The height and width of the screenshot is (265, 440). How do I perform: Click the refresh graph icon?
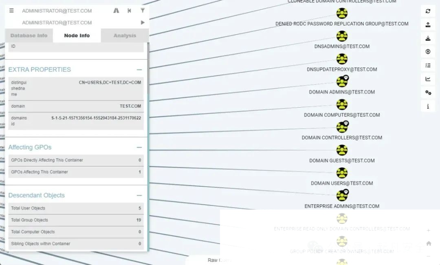point(428,11)
